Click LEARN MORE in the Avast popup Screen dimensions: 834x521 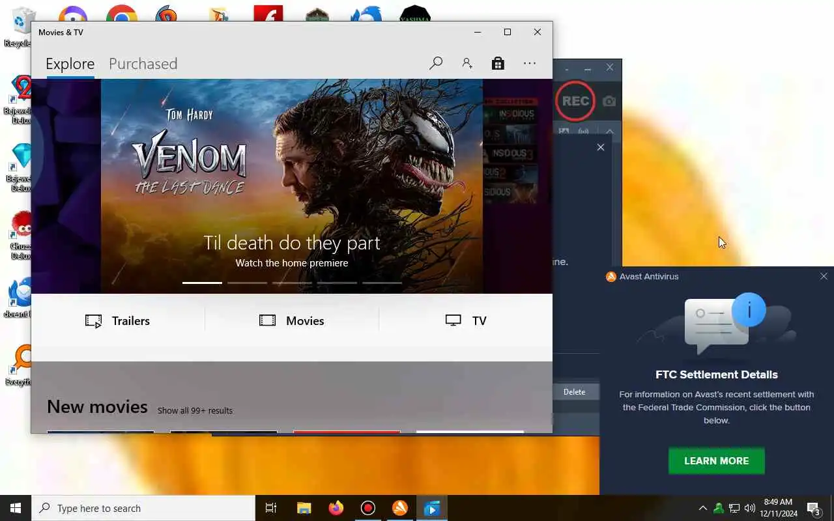tap(716, 460)
